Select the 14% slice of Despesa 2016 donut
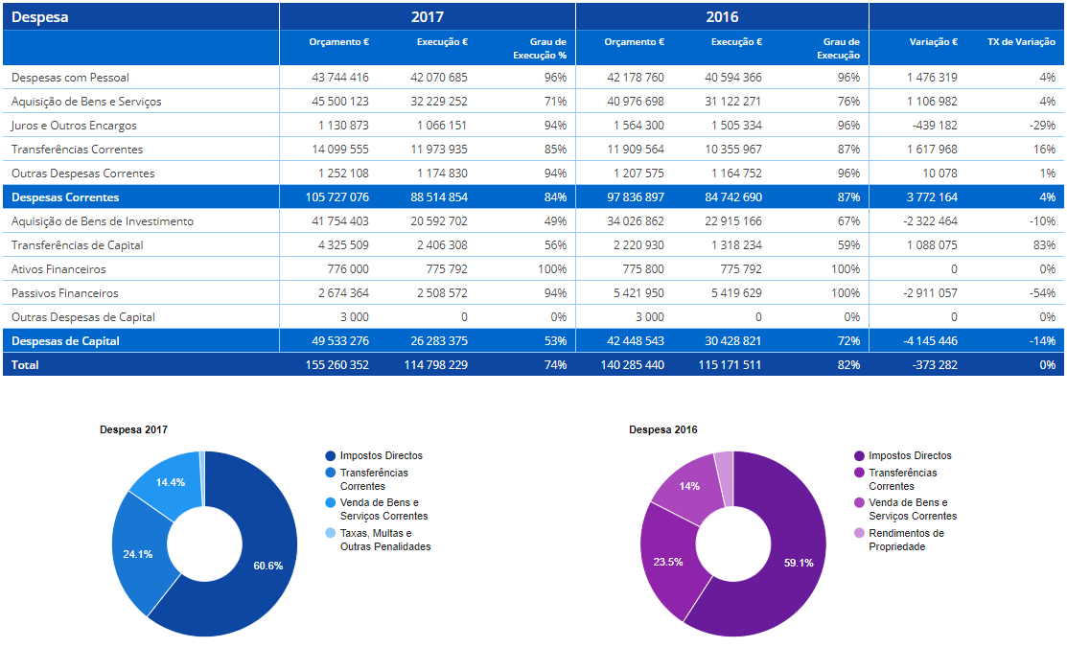The height and width of the screenshot is (671, 1067). (688, 486)
